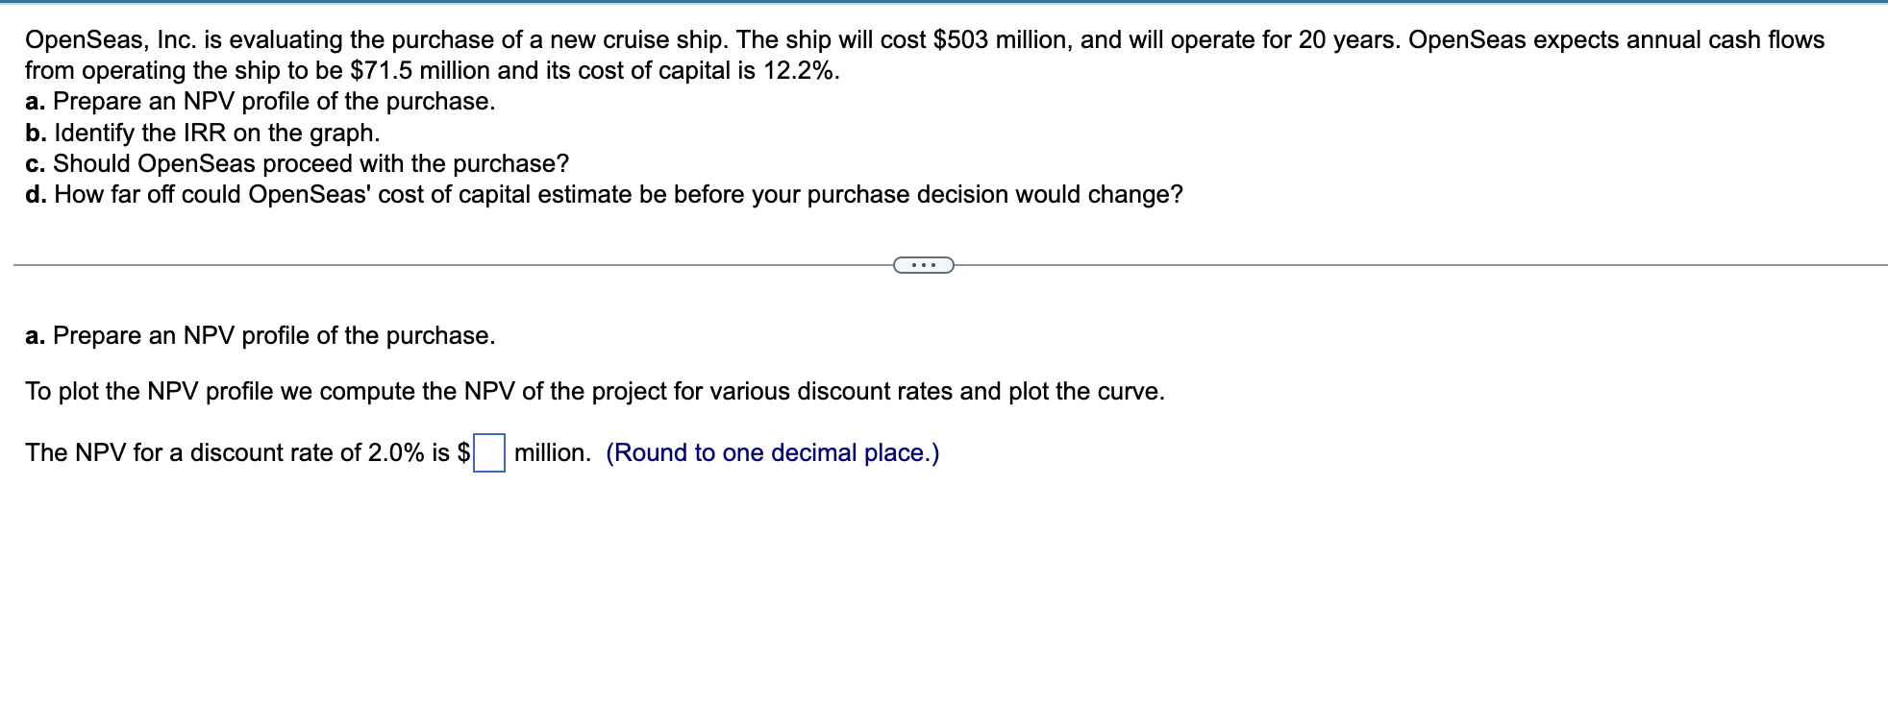
Task: Select the bold "c." label in question list
Action: tap(36, 163)
